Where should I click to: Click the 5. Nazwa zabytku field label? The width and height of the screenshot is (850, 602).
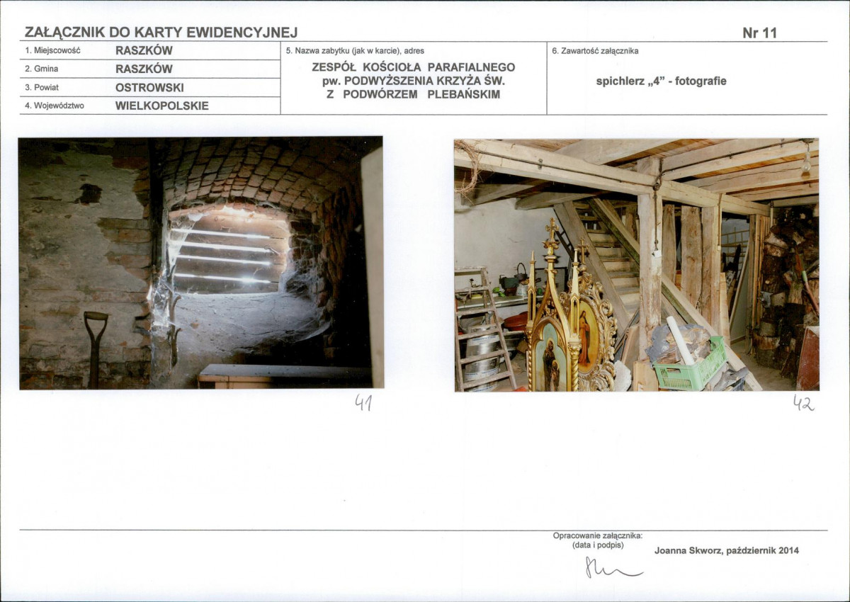[355, 51]
